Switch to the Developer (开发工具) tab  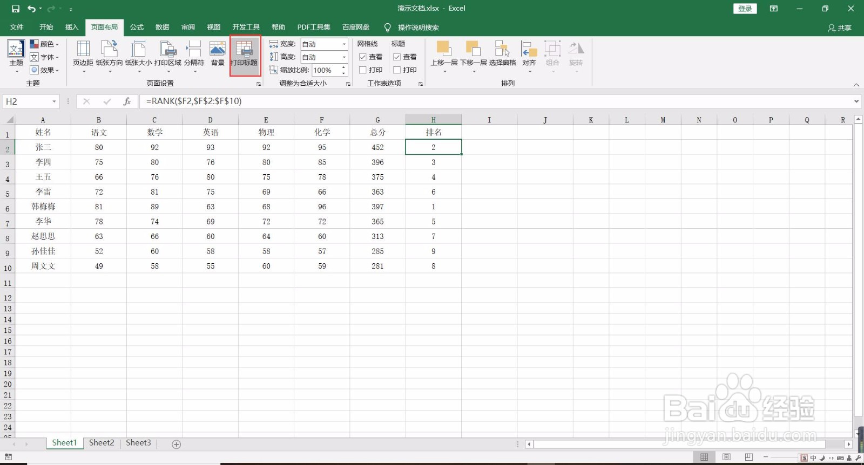(x=246, y=28)
